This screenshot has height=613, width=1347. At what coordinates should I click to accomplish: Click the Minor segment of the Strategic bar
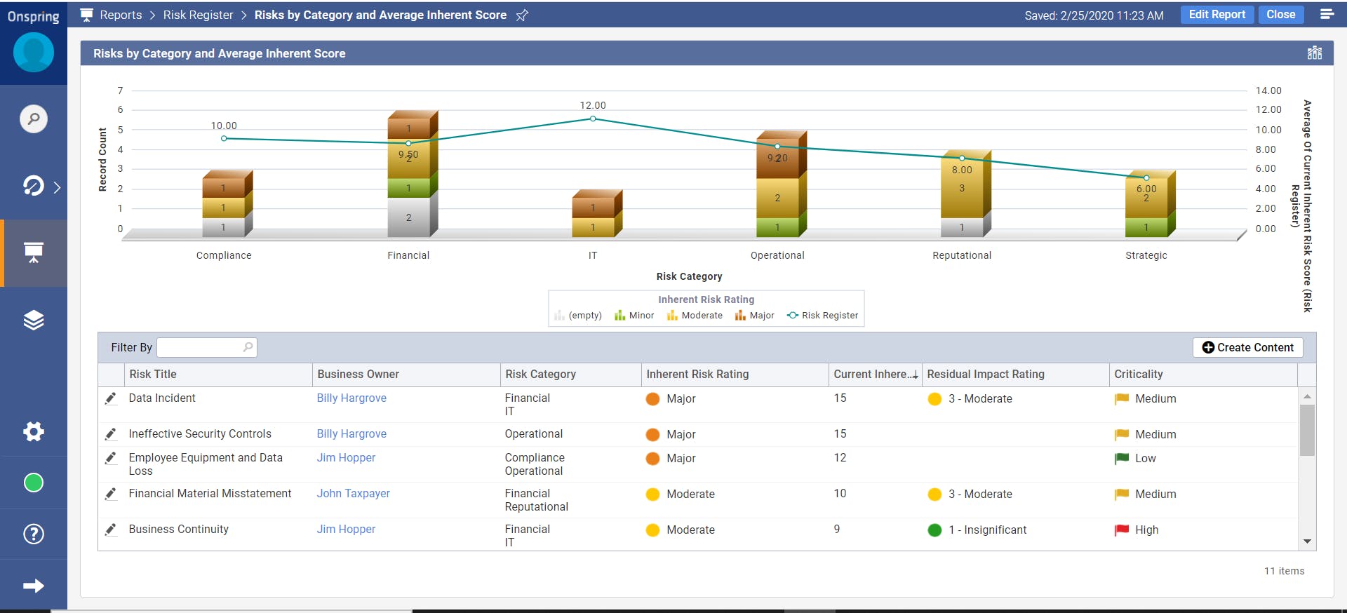(1146, 227)
